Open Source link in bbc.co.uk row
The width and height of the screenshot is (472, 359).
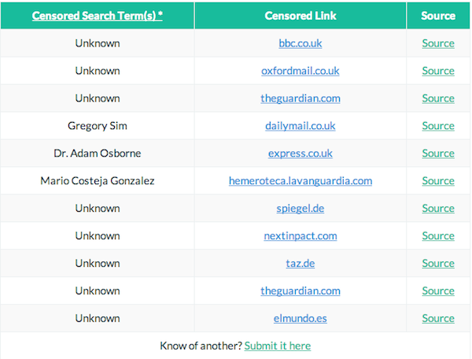click(438, 43)
